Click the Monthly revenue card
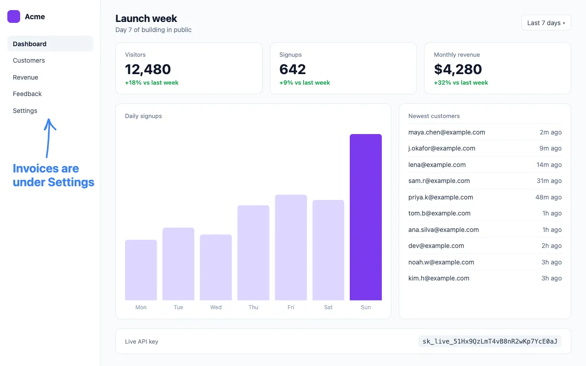This screenshot has height=366, width=586. [x=498, y=68]
